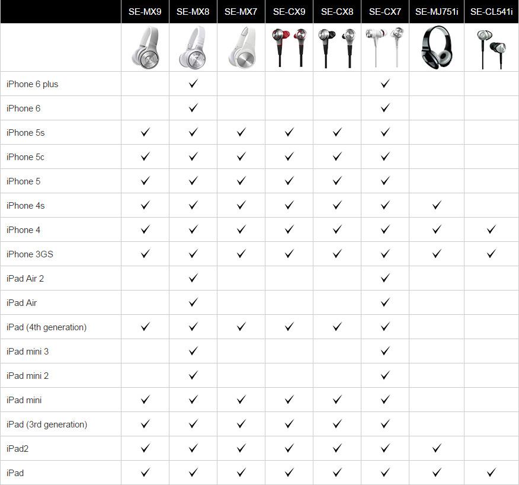This screenshot has width=519, height=485.
Task: Click the SE-CX7 column header
Action: (x=385, y=12)
